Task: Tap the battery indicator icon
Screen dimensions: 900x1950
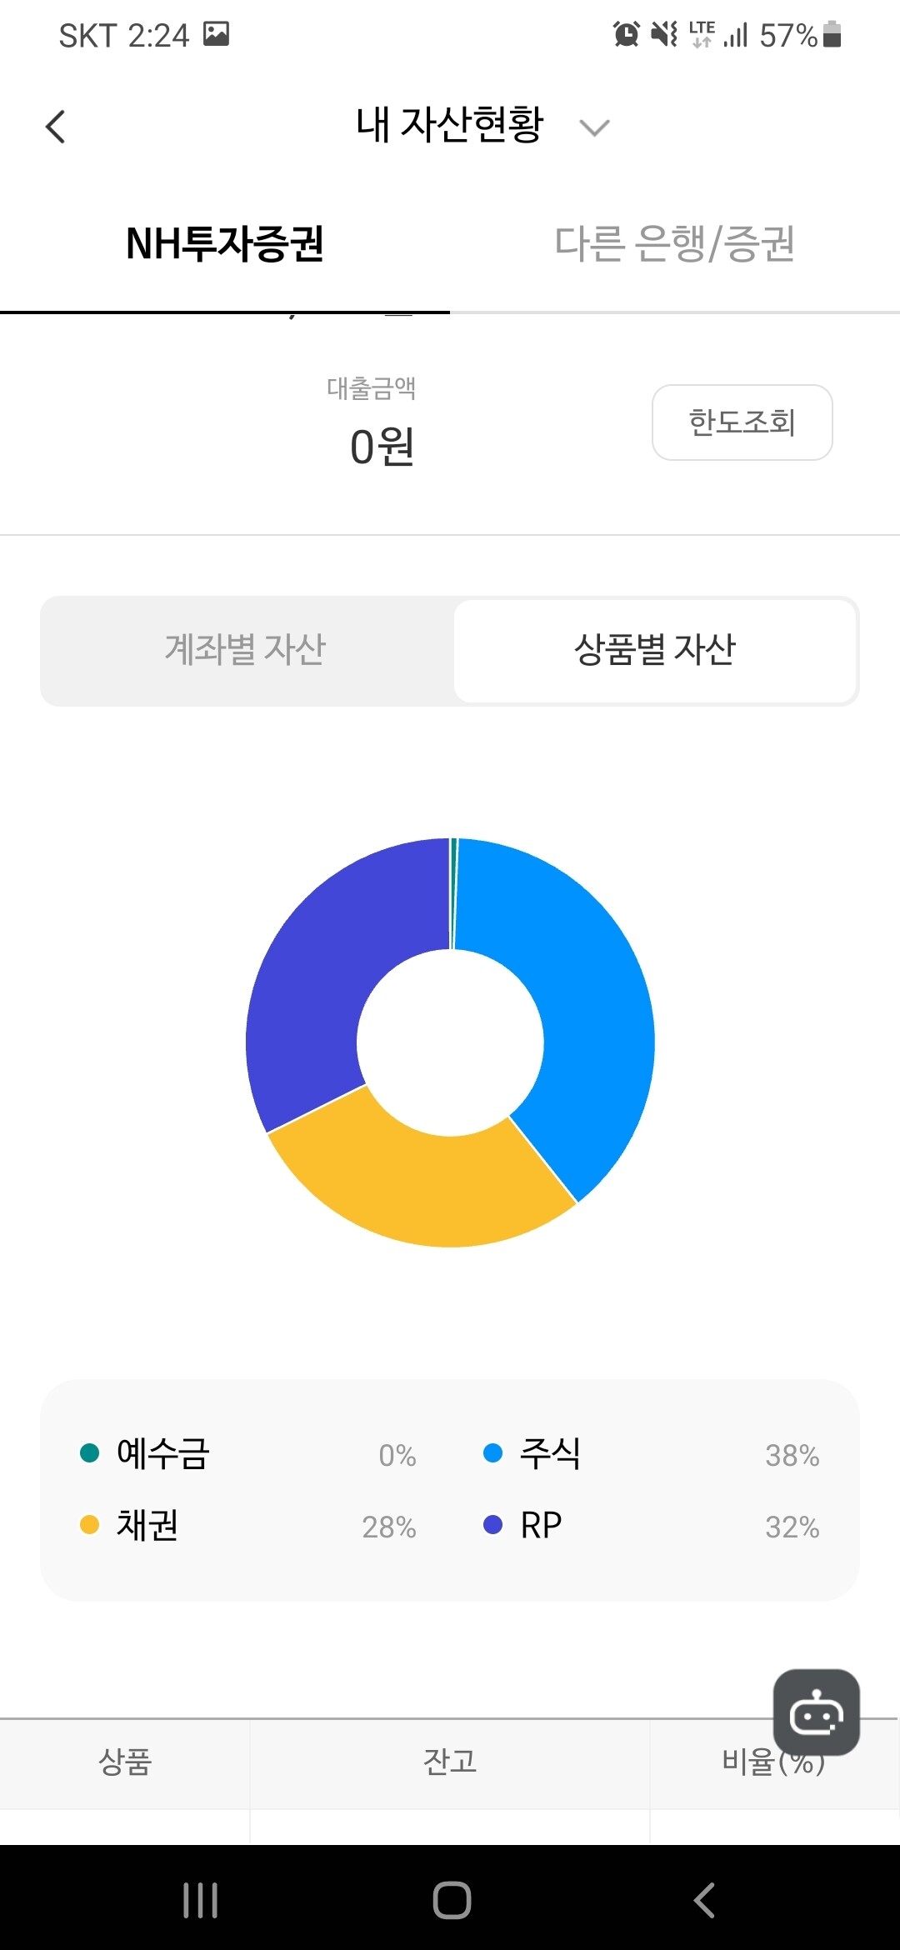Action: (832, 35)
